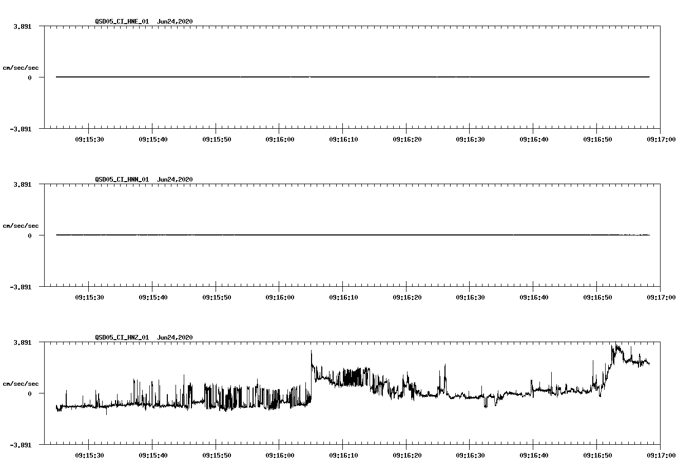This screenshot has width=697, height=474.
Task: Click 09:16:50 time label under HNN plot
Action: 597,298
